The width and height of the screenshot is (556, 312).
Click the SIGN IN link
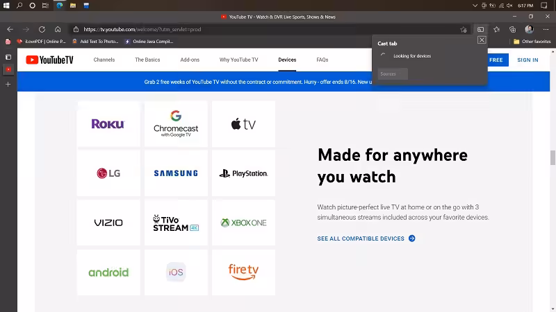pos(528,60)
